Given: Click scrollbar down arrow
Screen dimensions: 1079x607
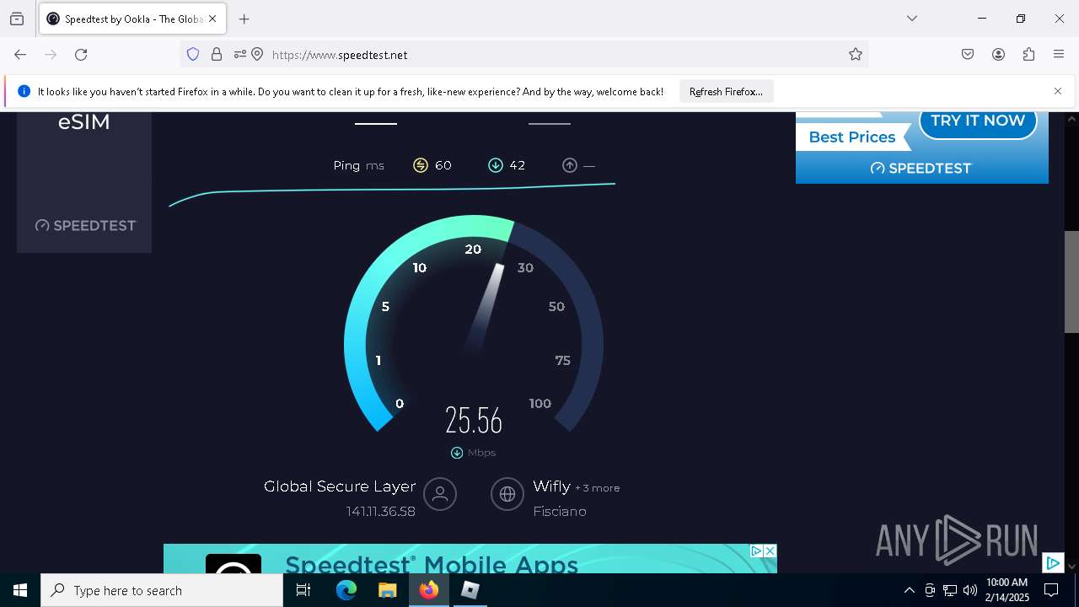Looking at the screenshot, I should (x=1071, y=567).
